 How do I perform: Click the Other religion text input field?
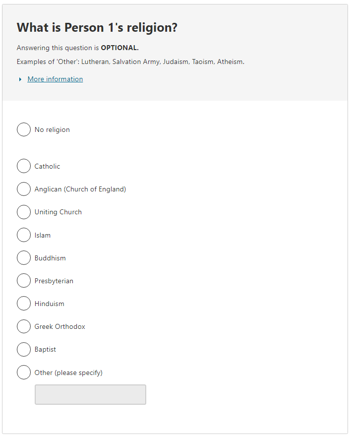click(x=90, y=394)
